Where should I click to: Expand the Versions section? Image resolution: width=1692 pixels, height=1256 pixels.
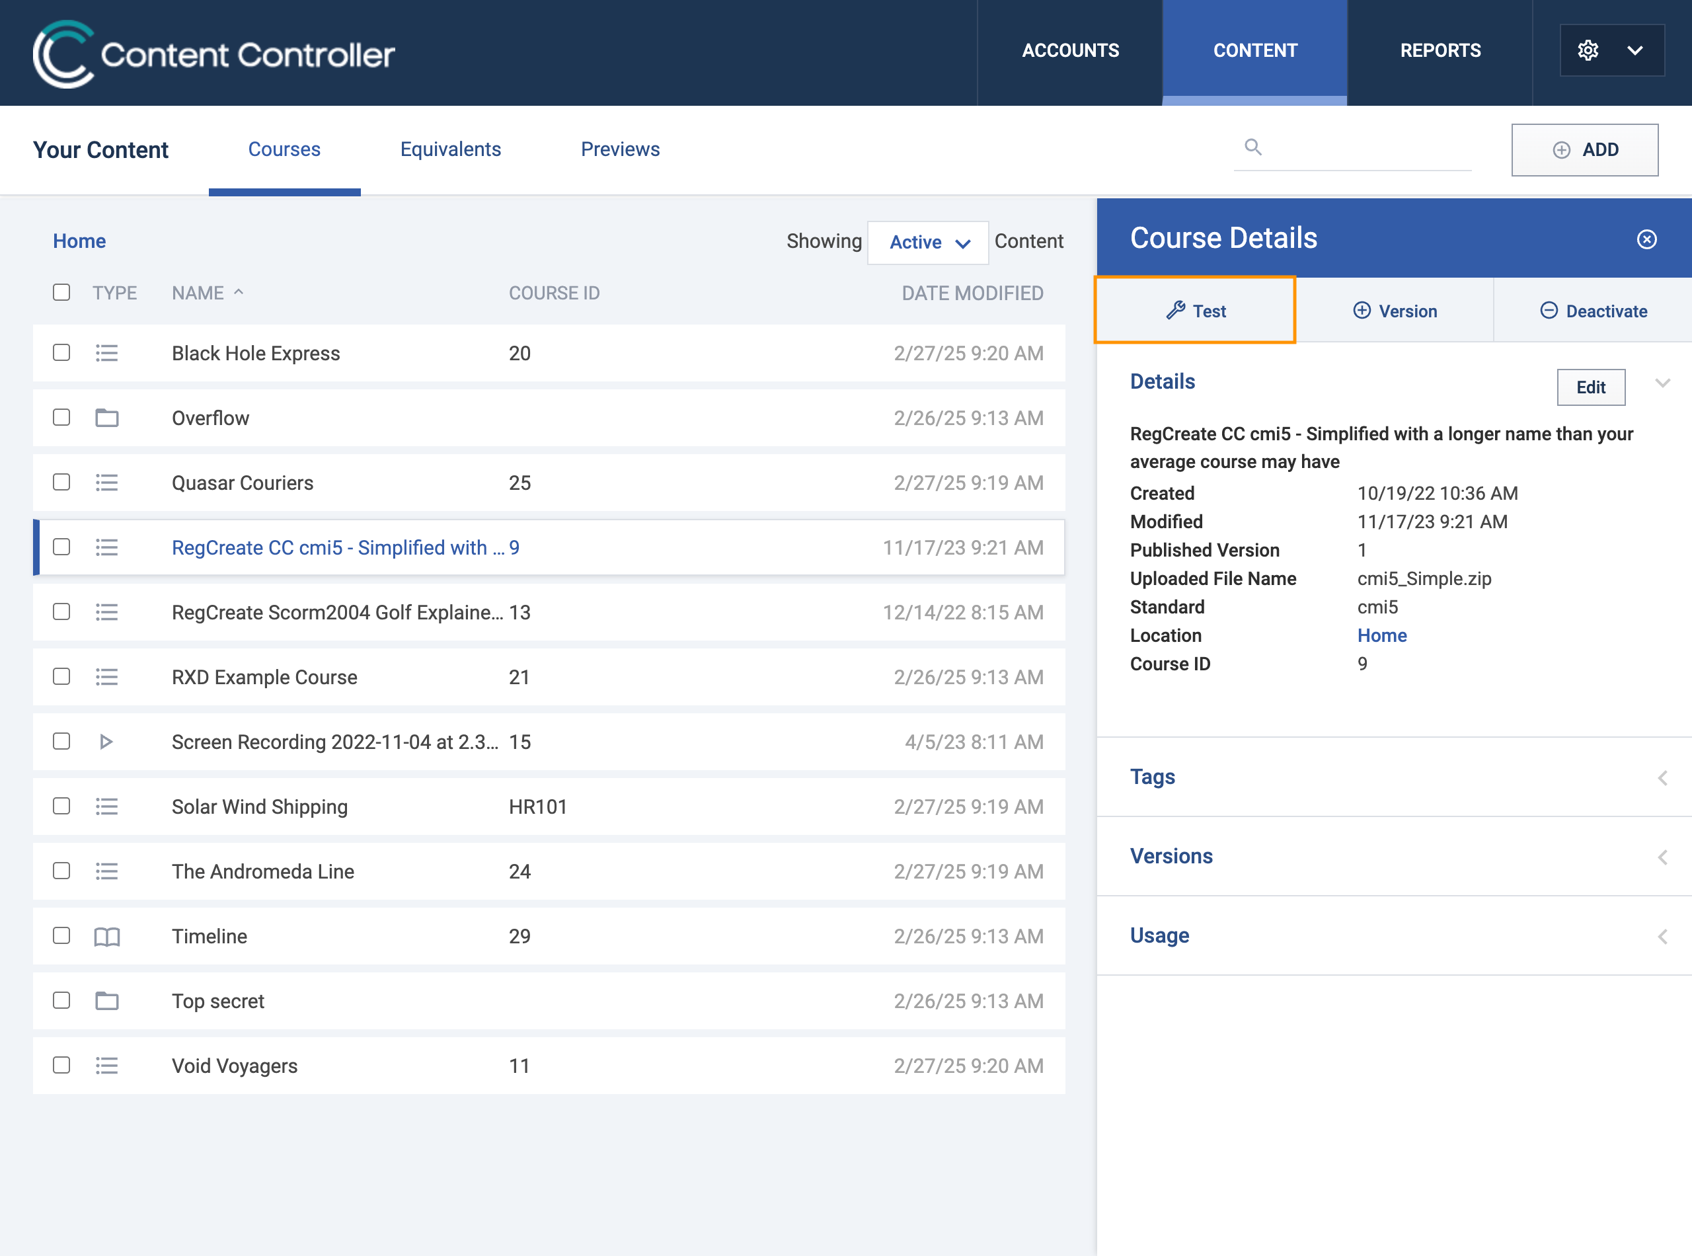[x=1393, y=856]
